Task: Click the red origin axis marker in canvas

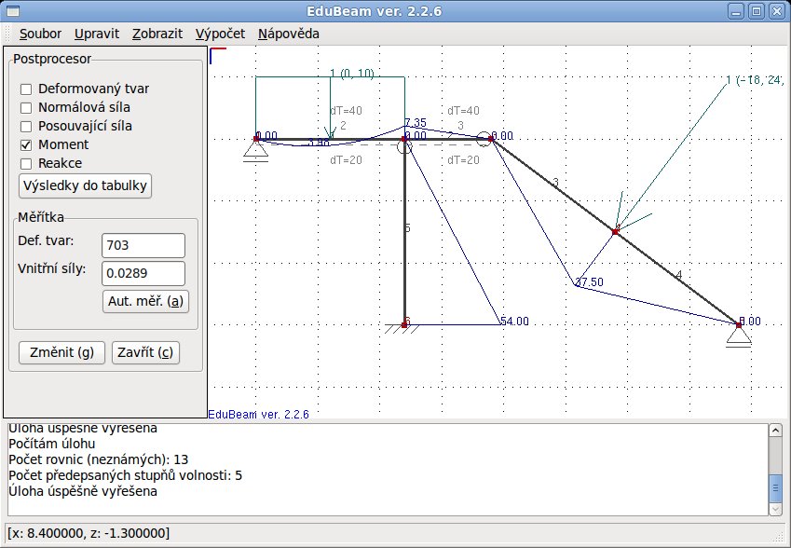Action: (x=216, y=54)
